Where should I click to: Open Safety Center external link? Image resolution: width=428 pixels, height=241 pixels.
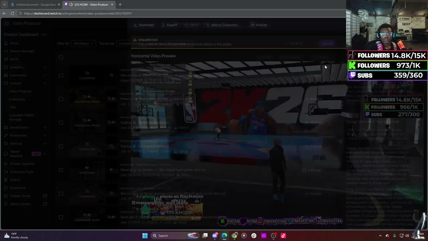point(25,204)
